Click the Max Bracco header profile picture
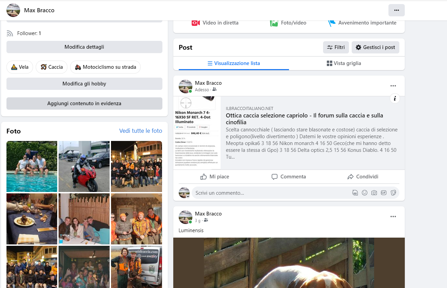This screenshot has width=447, height=288. click(x=13, y=10)
